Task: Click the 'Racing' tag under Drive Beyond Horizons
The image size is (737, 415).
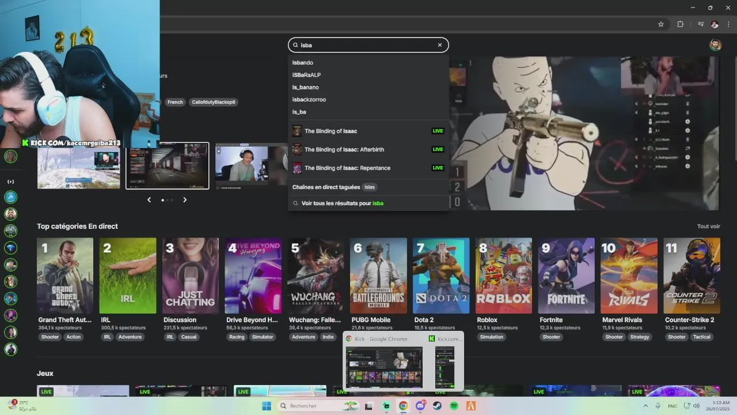Action: pyautogui.click(x=237, y=337)
